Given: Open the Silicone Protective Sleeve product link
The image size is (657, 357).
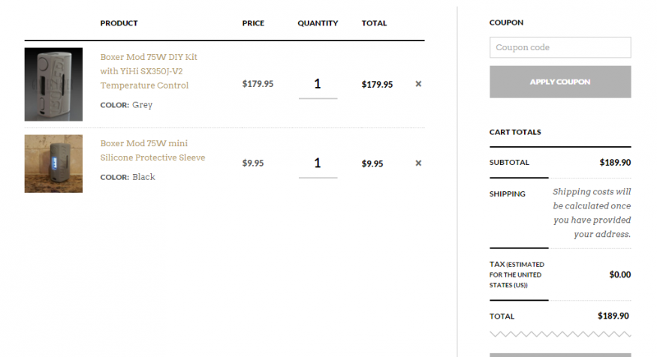Looking at the screenshot, I should coord(152,150).
